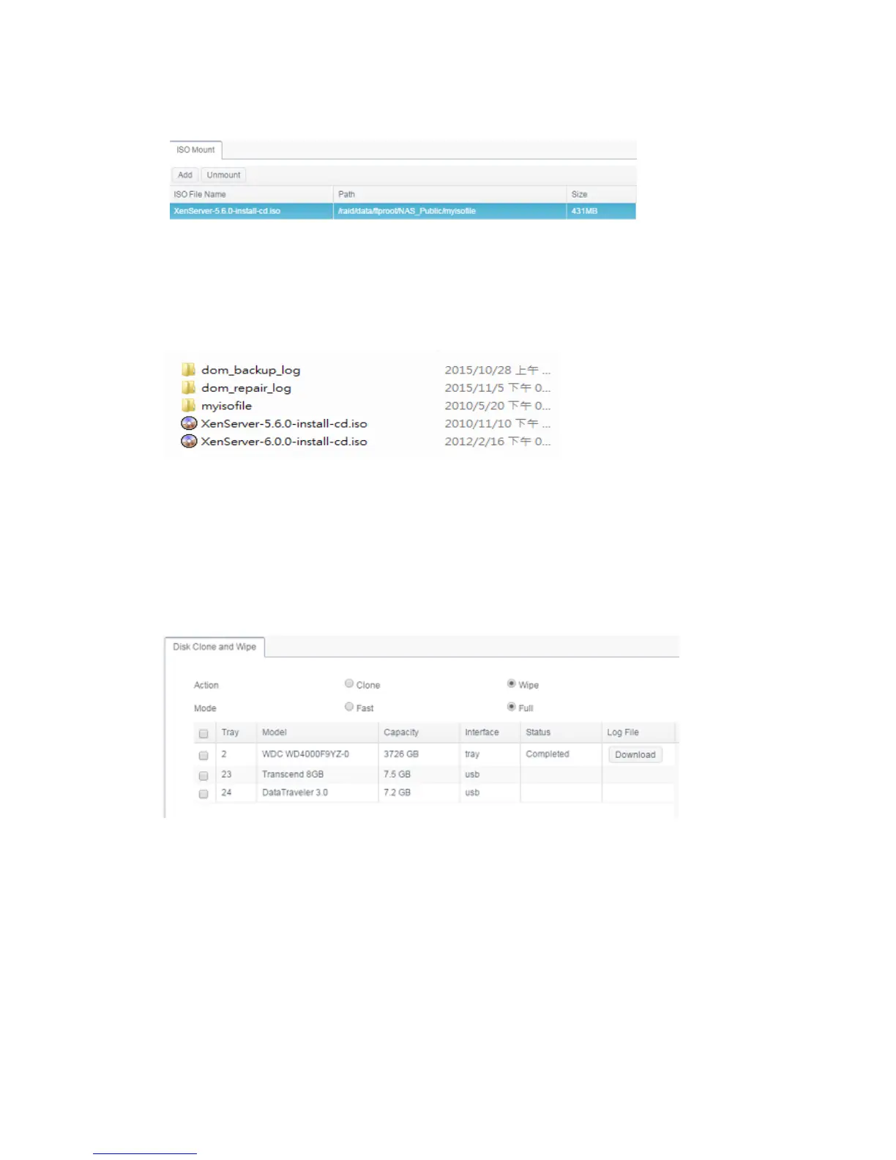Open the ISO Mount tab
Image resolution: width=896 pixels, height=1160 pixels.
coord(195,149)
